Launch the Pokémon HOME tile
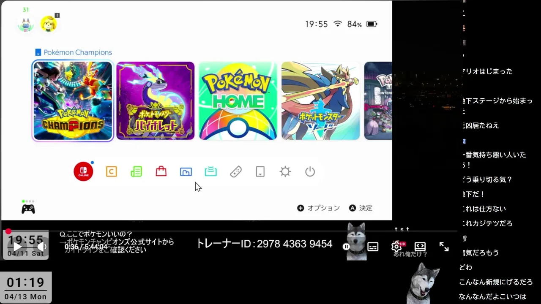This screenshot has width=541, height=304. 238,100
